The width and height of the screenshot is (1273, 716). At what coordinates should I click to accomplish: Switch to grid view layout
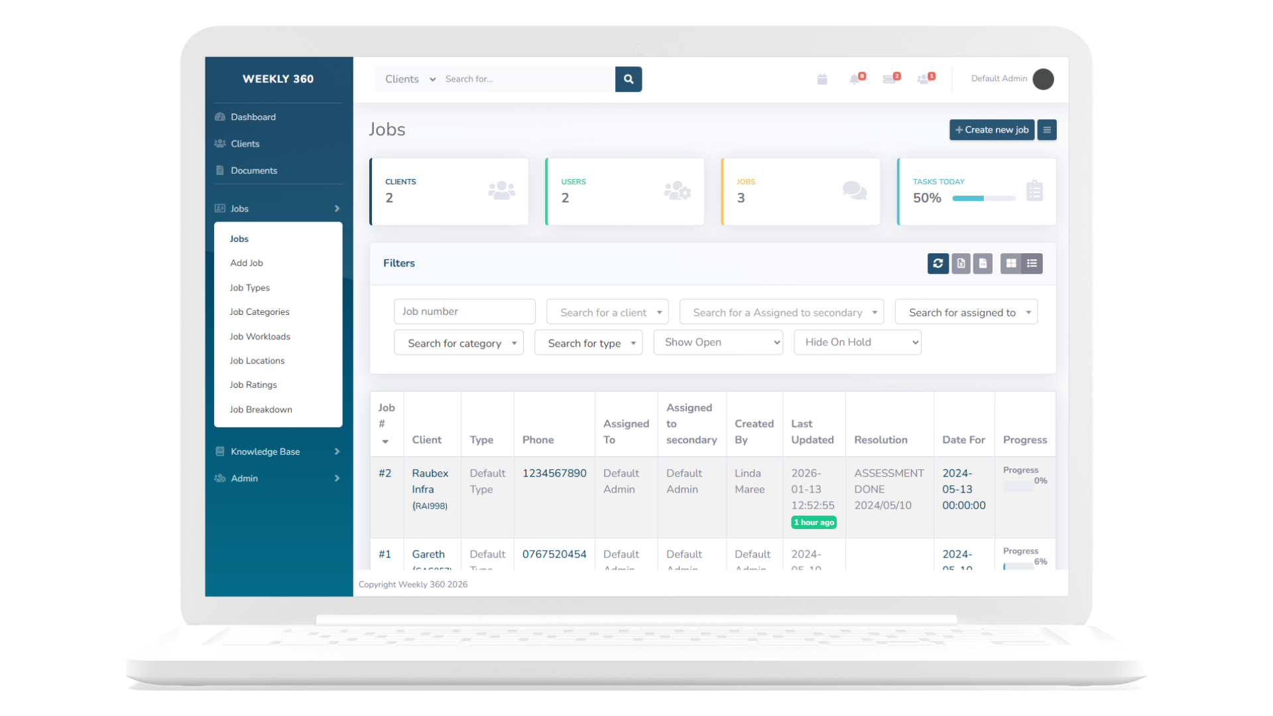coord(1010,263)
